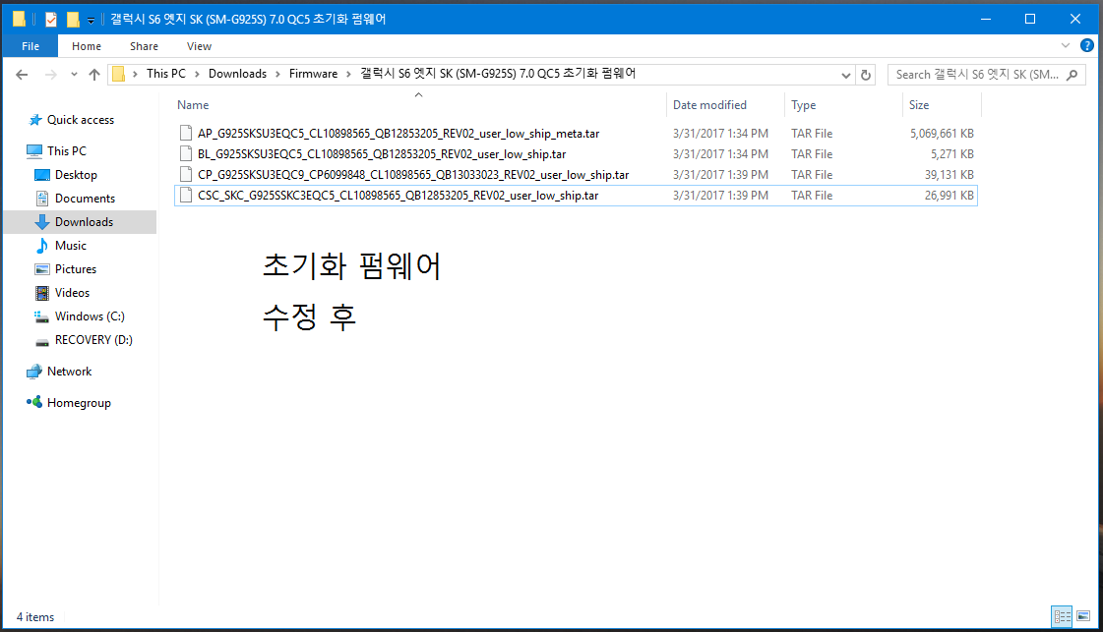Click the Properties icon in quick access toolbar
1103x632 pixels.
(51, 19)
